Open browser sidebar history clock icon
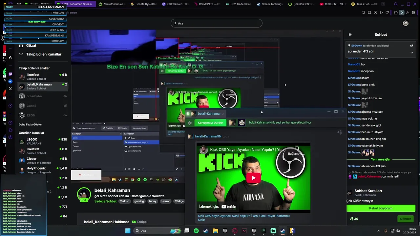The image size is (420, 236). tap(10, 123)
